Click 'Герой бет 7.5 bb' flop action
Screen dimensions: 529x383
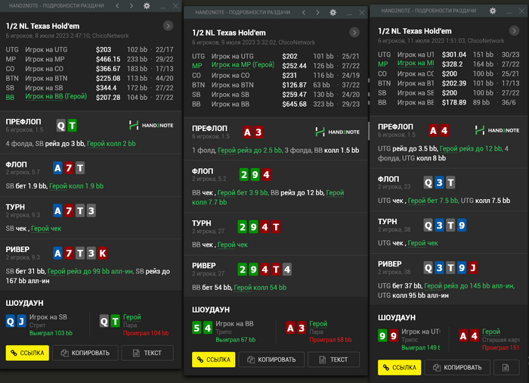coord(433,201)
